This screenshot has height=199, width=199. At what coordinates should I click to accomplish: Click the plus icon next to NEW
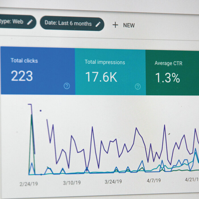(115, 25)
